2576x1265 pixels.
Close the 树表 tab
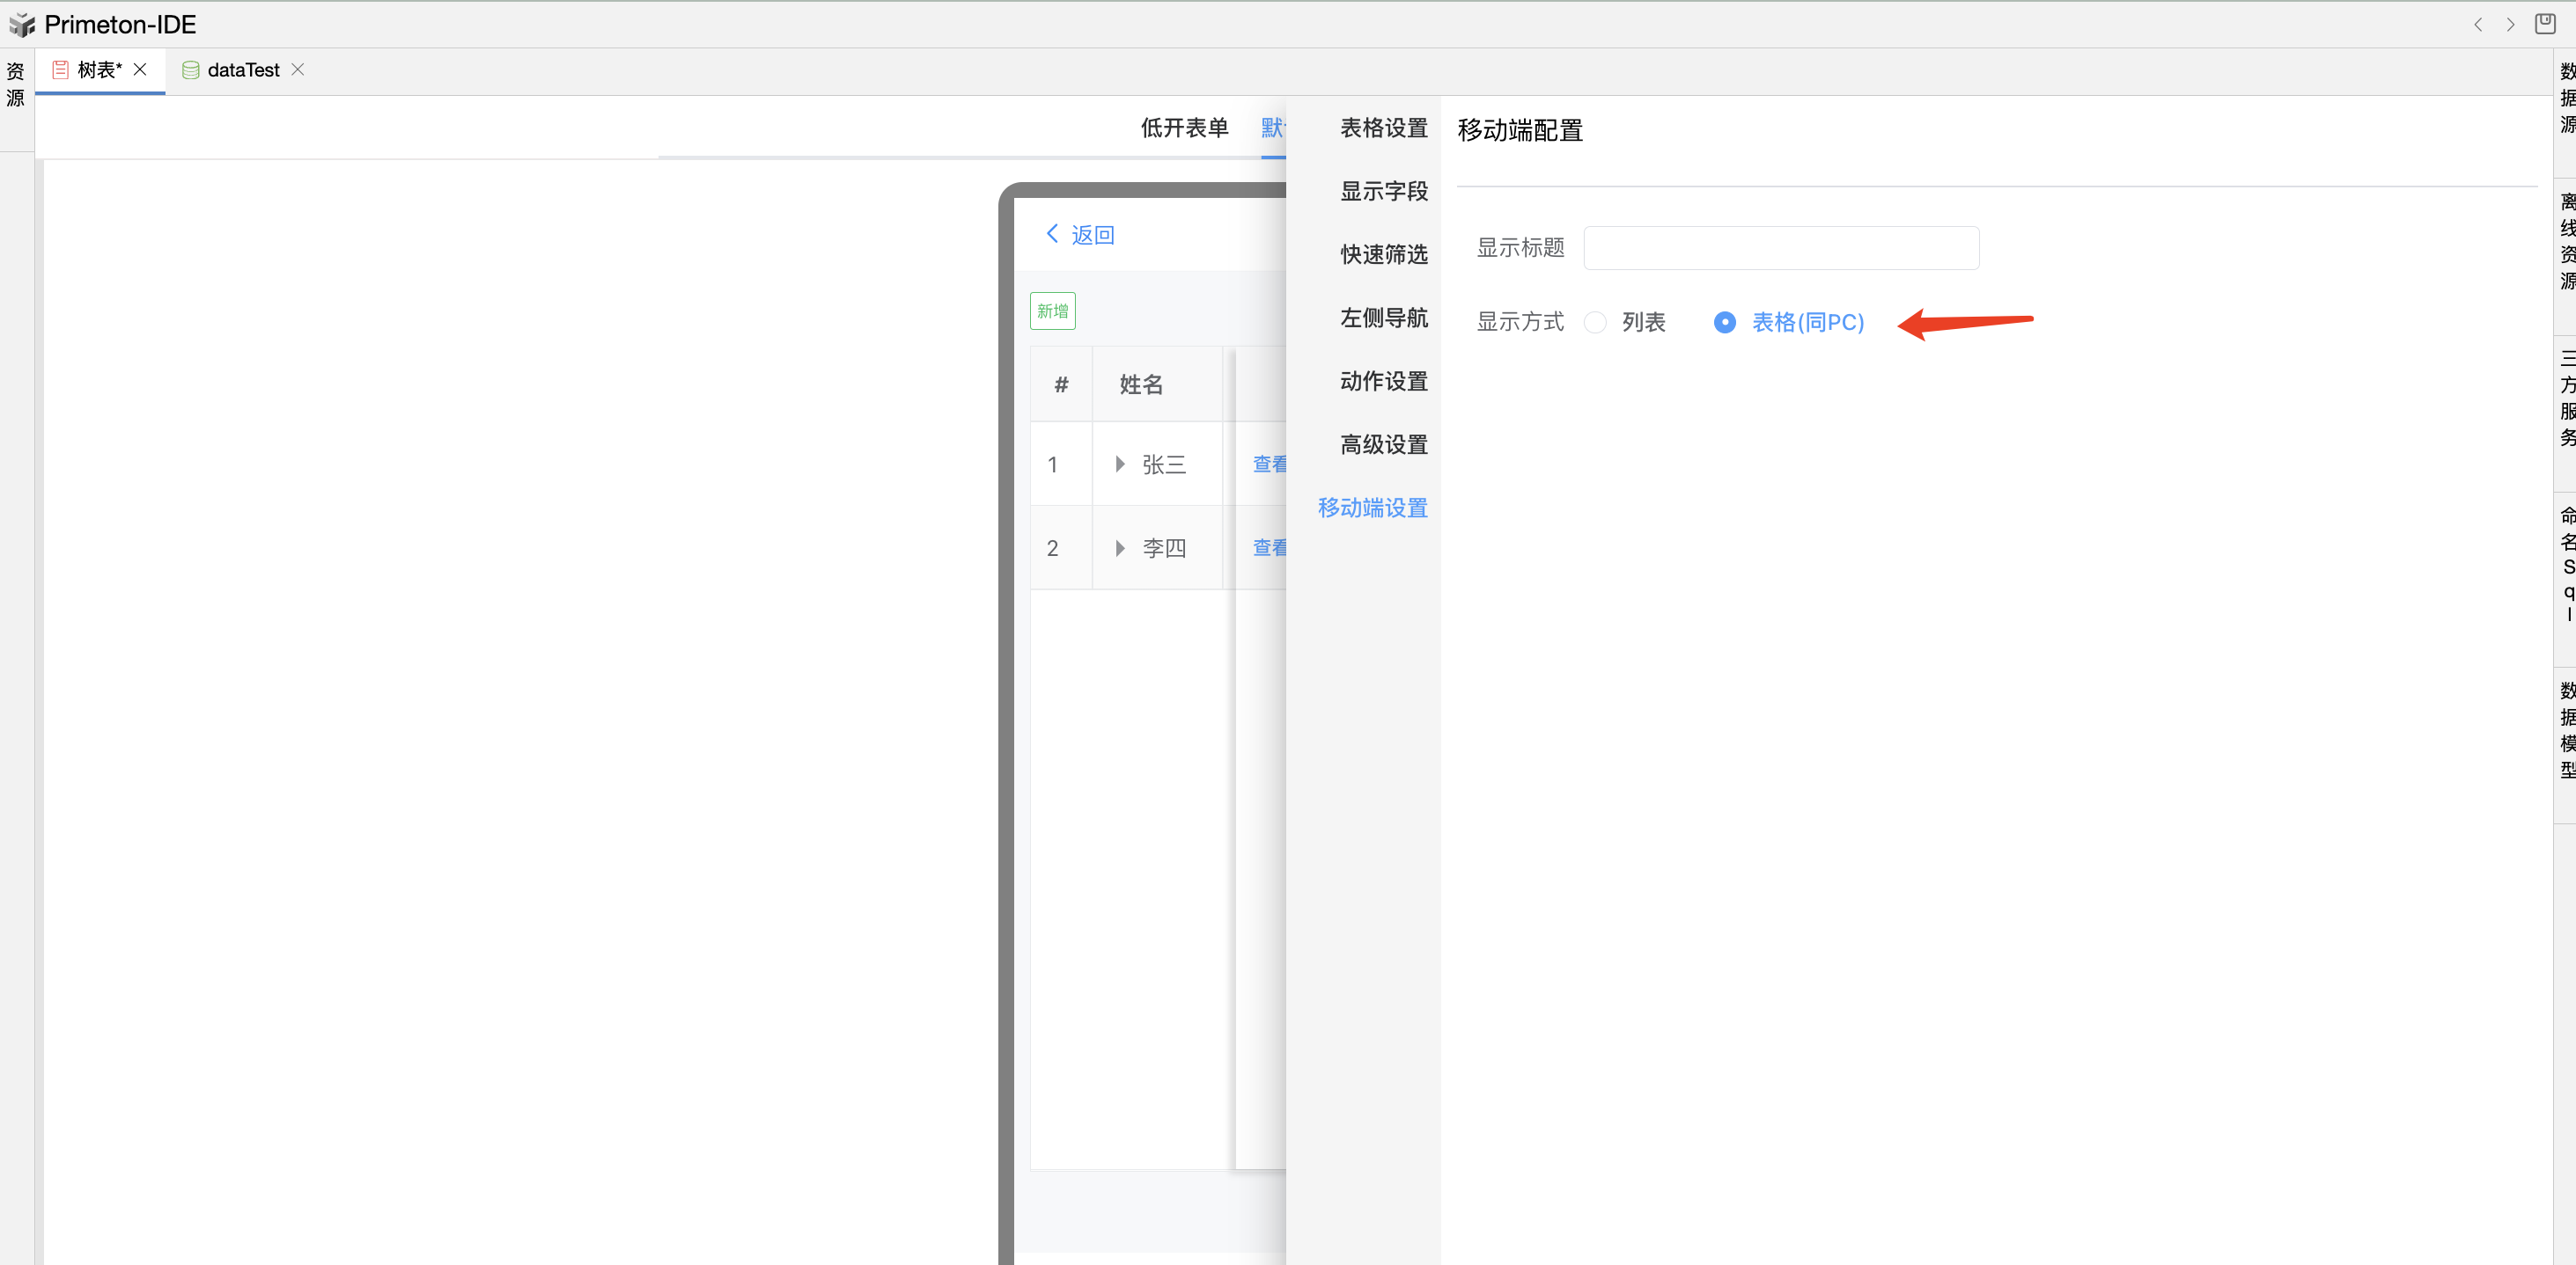point(140,69)
